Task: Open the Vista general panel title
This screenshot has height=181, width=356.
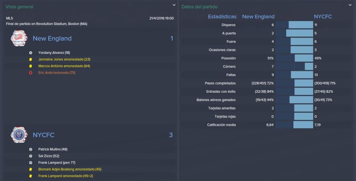Action: (x=19, y=7)
